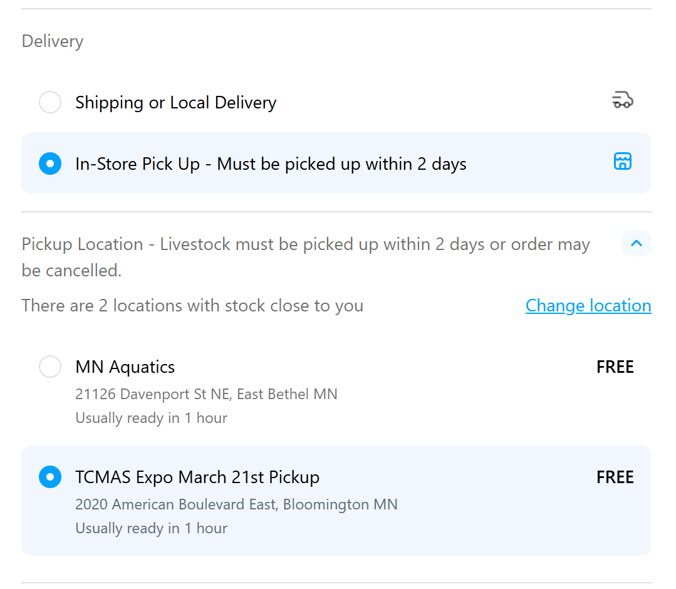The height and width of the screenshot is (589, 676).
Task: Choose the TCMAS Expo pickup radio button
Action: tap(50, 477)
